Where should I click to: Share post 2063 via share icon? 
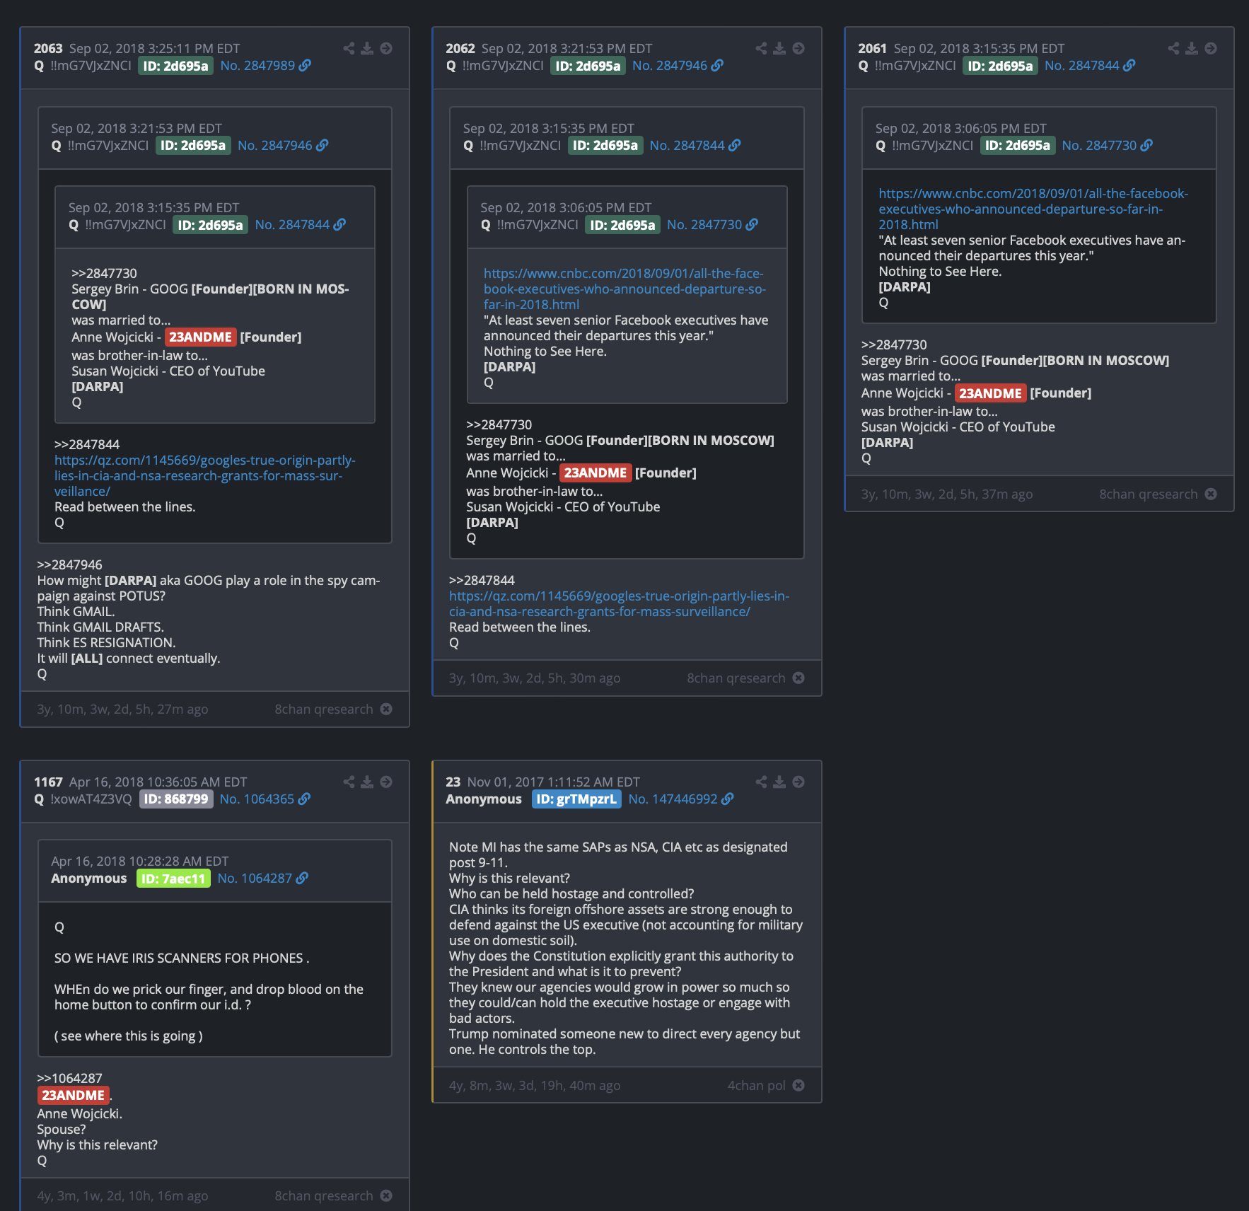pyautogui.click(x=349, y=48)
